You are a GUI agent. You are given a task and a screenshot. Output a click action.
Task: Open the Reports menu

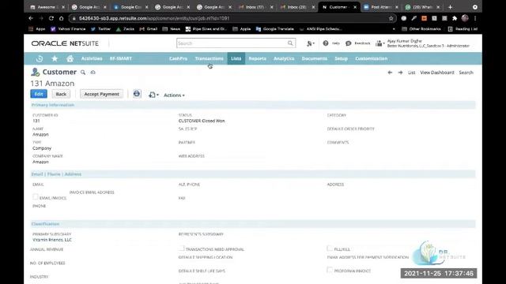click(257, 58)
